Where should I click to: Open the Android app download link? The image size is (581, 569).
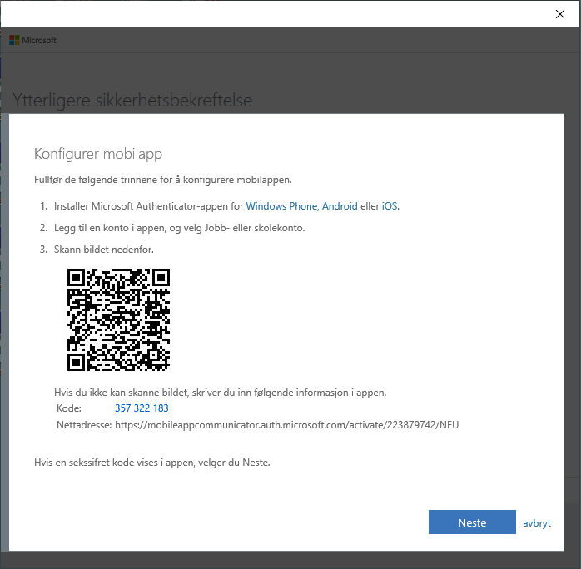(x=340, y=205)
